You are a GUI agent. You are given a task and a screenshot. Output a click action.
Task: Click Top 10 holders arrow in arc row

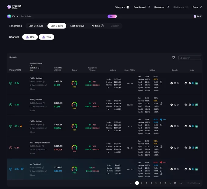(x=161, y=174)
